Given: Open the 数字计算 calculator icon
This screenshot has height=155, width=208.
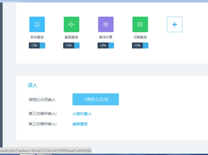Looking at the screenshot, I should click(x=106, y=24).
